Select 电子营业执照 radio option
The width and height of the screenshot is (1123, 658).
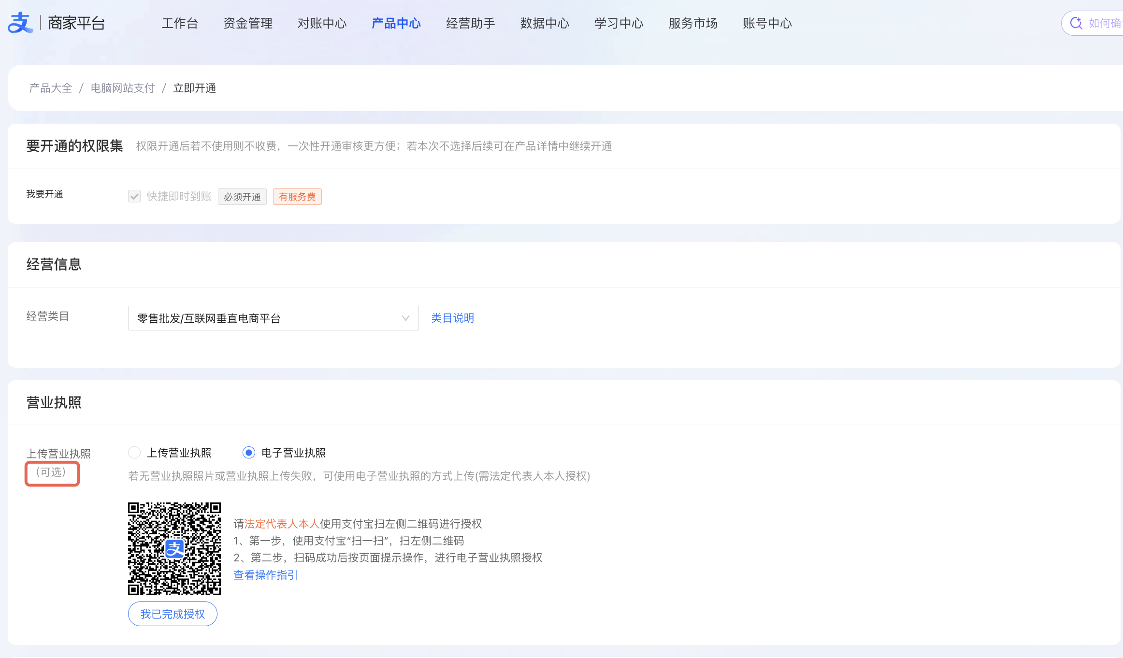[x=248, y=453]
